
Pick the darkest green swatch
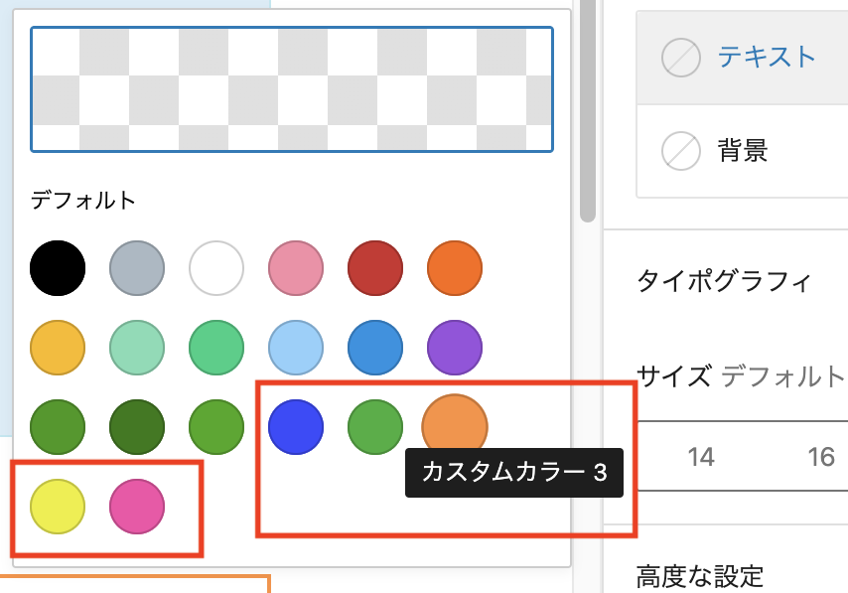click(x=137, y=427)
